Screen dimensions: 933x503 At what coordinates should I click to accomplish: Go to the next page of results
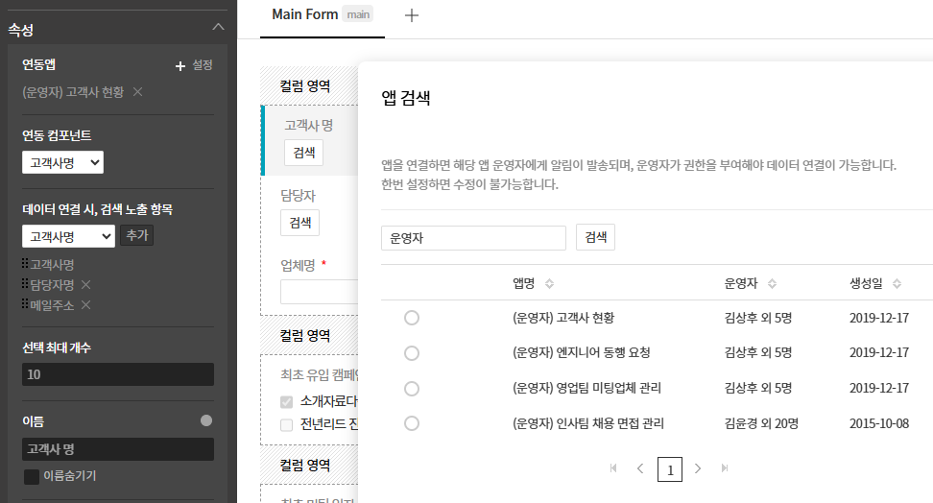698,468
